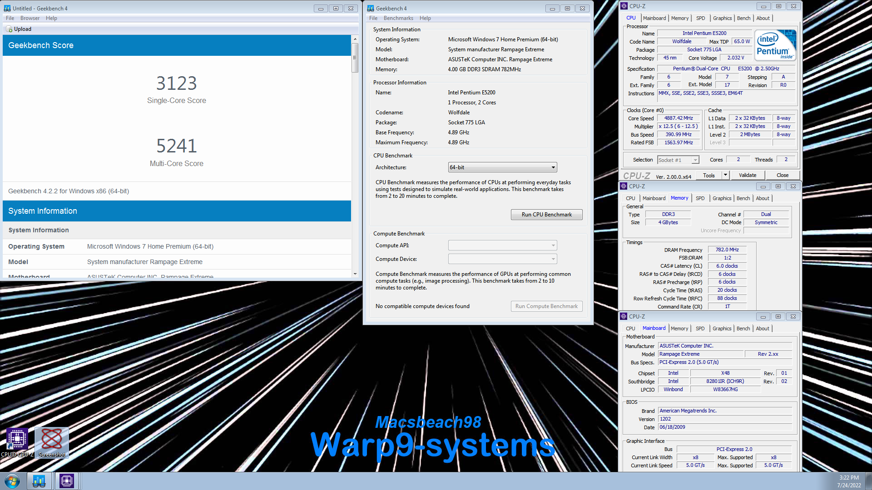Open SPD tab in top CPU-Z window
Image resolution: width=872 pixels, height=490 pixels.
click(x=701, y=18)
